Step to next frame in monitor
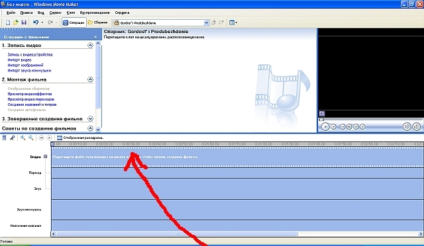 tap(356, 127)
